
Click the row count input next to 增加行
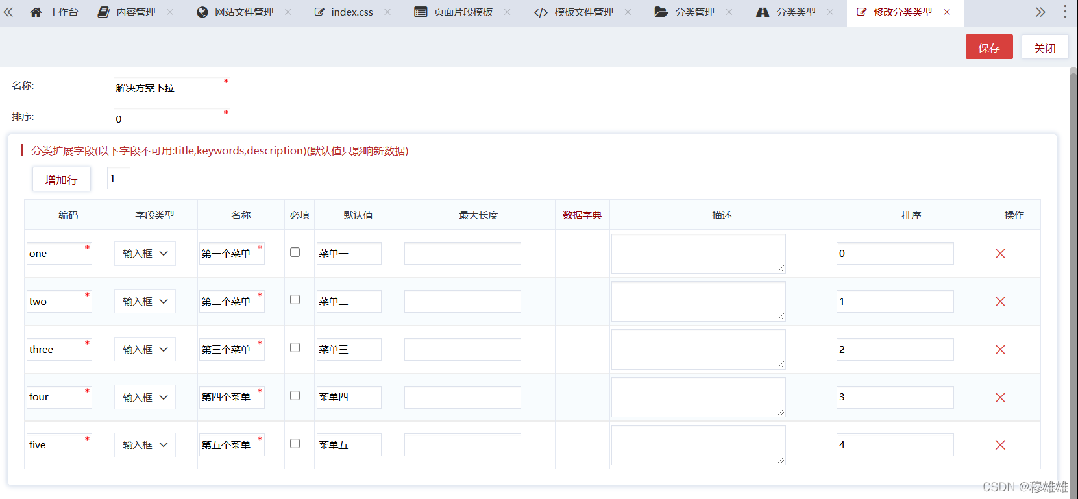119,178
